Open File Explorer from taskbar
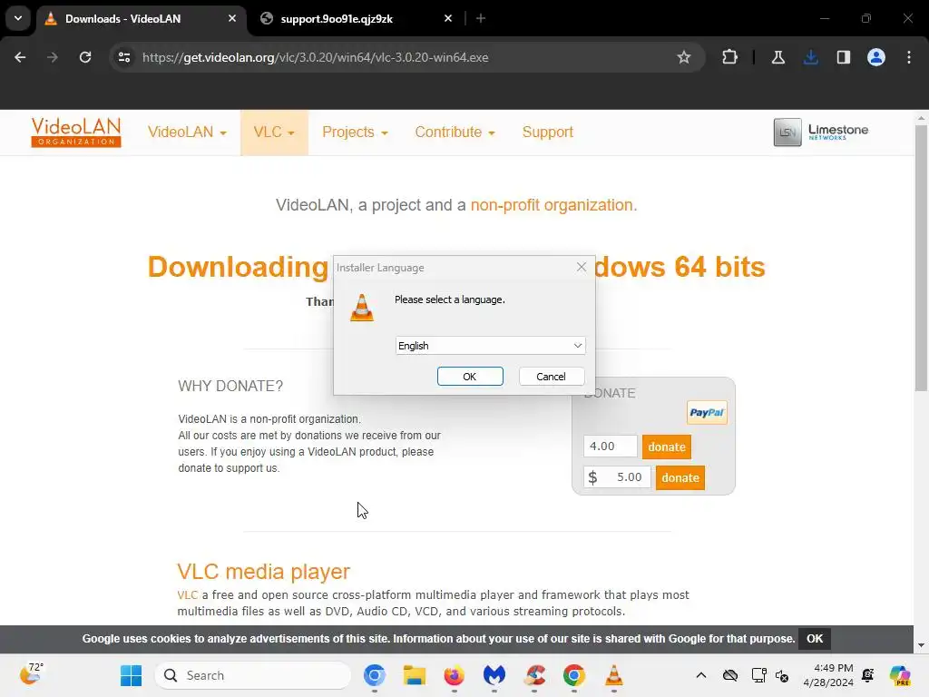Image resolution: width=929 pixels, height=697 pixels. pyautogui.click(x=414, y=675)
